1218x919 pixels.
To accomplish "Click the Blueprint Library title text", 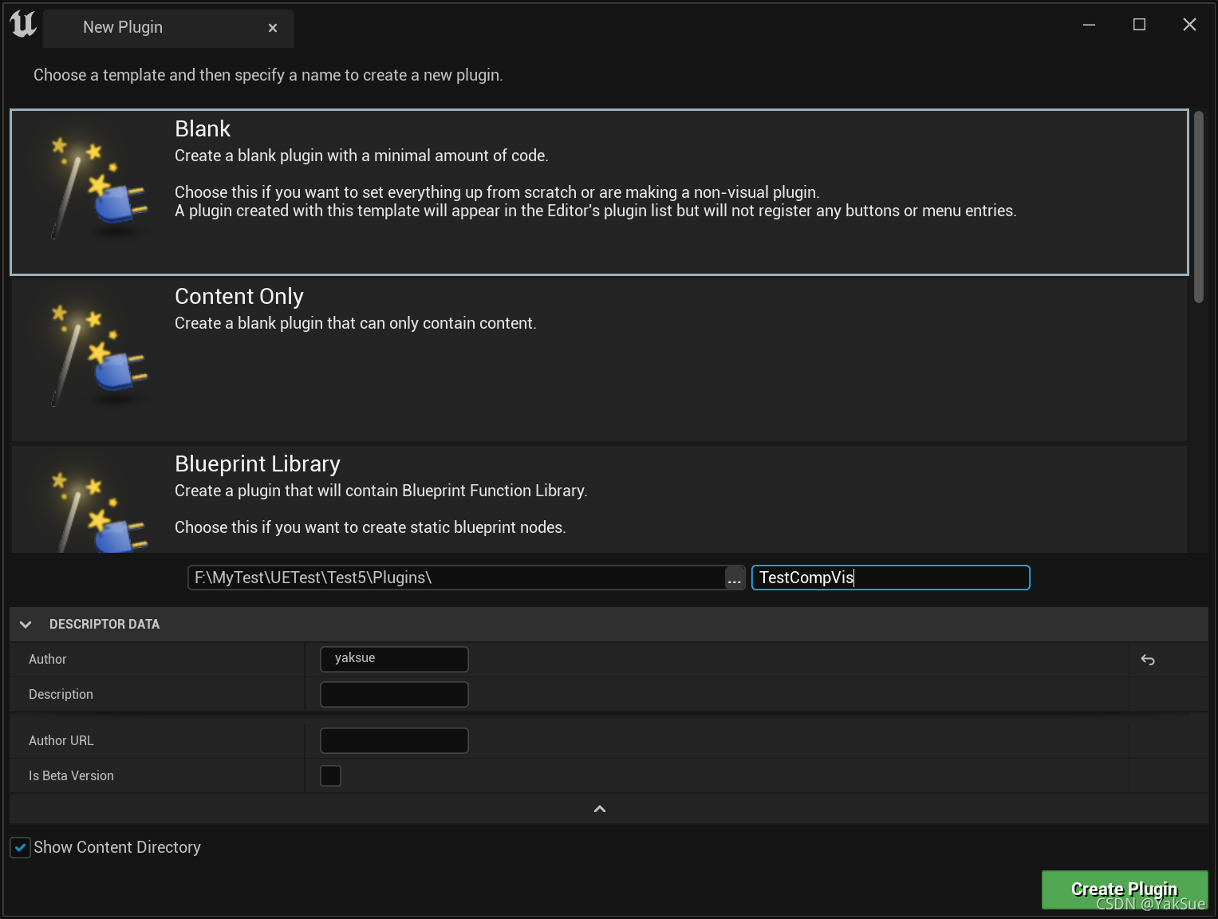I will pyautogui.click(x=258, y=464).
